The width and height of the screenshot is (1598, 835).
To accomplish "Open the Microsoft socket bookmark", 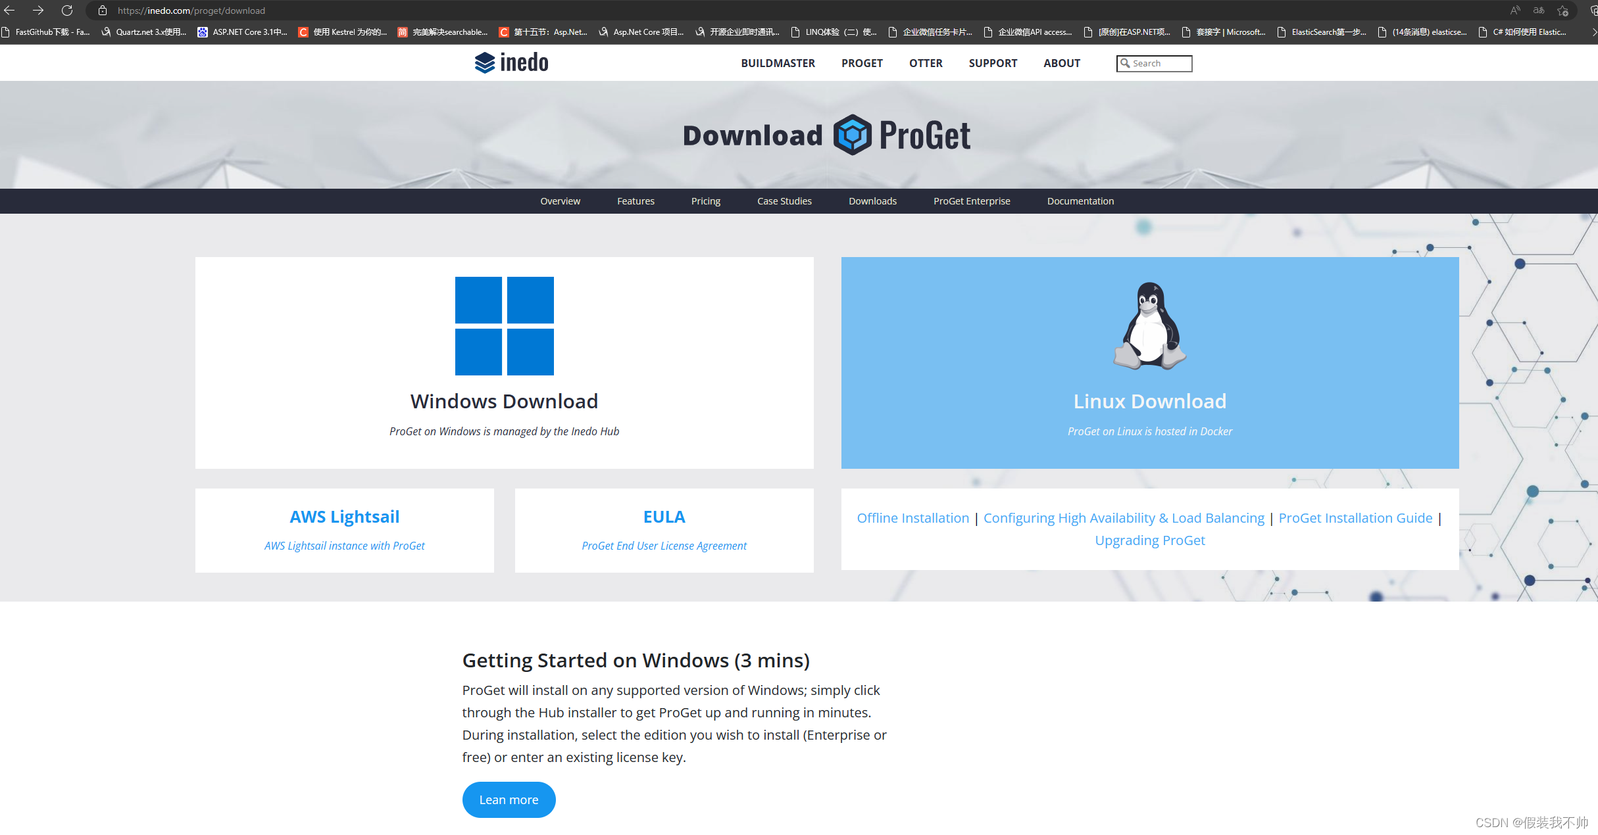I will pyautogui.click(x=1224, y=32).
